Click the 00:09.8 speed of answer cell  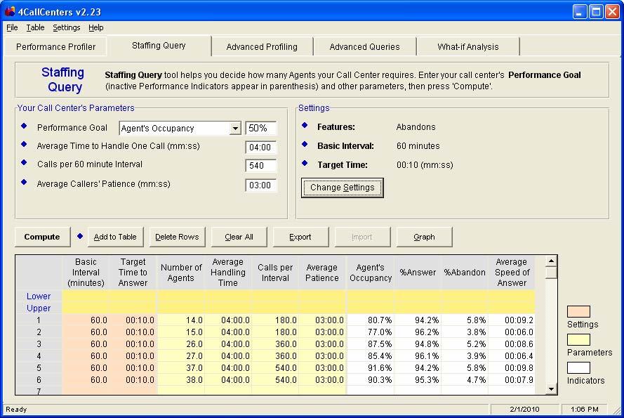[512, 368]
